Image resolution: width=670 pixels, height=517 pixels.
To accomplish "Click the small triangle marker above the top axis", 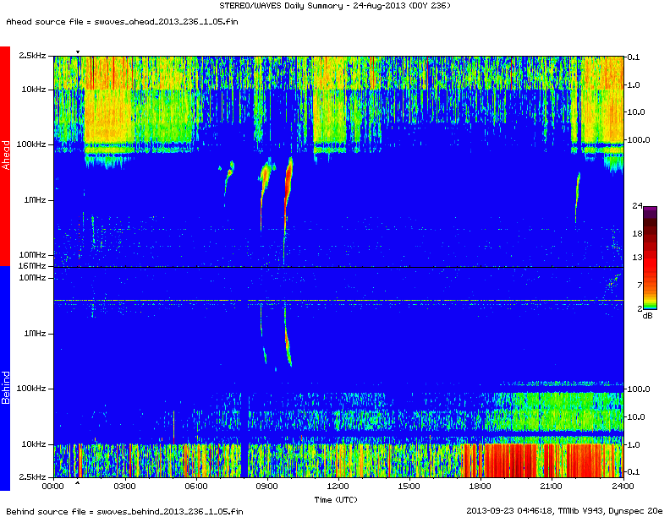I will (78, 52).
